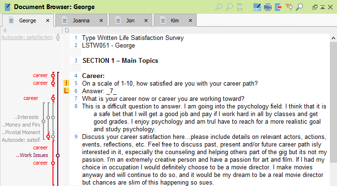The height and width of the screenshot is (186, 337).
Task: Reset zoom with the 100% icon
Action: [x=240, y=7]
